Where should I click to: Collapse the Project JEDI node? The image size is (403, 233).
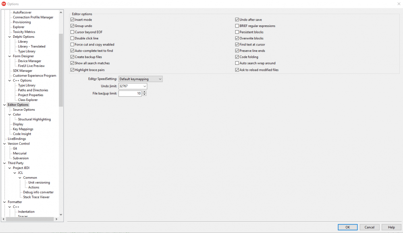click(10, 168)
